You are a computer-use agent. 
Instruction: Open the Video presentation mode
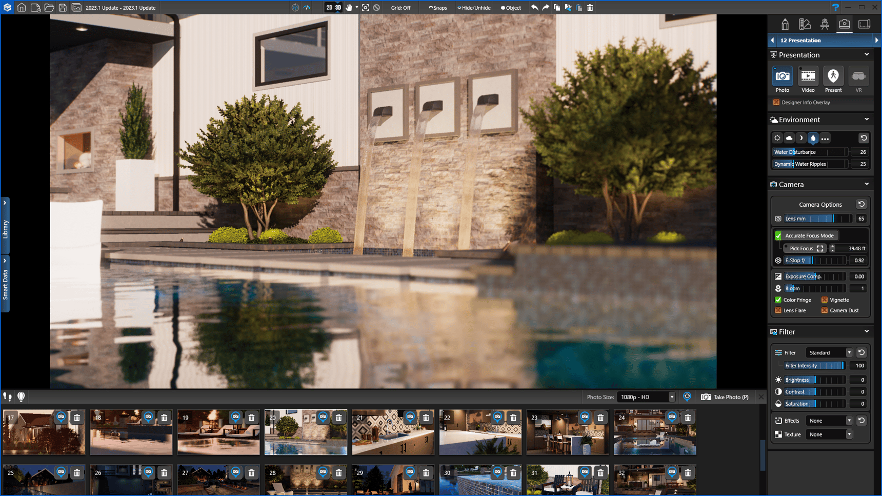pyautogui.click(x=808, y=76)
